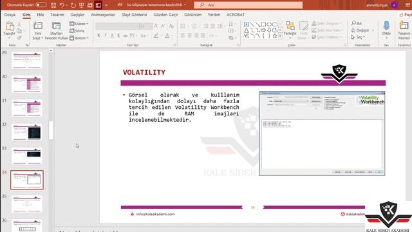Start presentation from beginning icon
Image resolution: width=412 pixels, height=232 pixels.
pos(82,5)
